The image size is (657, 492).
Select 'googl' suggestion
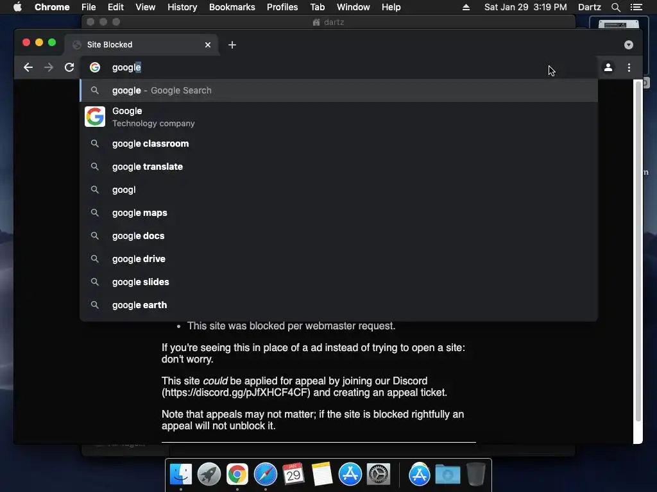[339, 190]
